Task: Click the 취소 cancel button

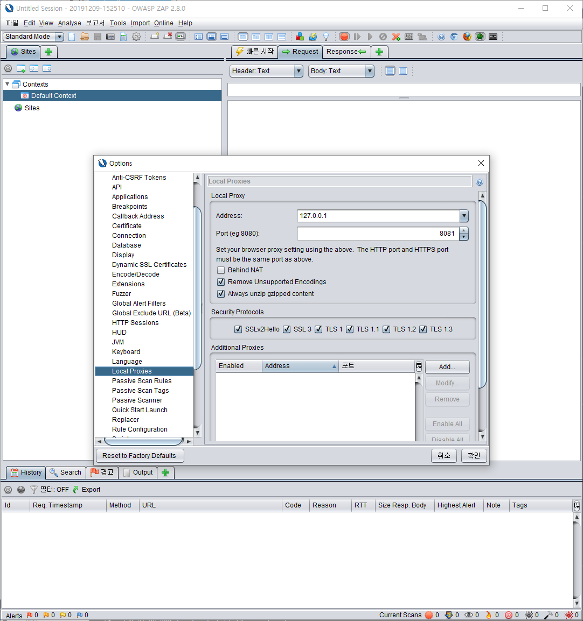Action: [444, 456]
